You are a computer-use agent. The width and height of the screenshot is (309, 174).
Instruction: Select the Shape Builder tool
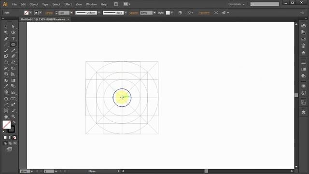pos(6,74)
